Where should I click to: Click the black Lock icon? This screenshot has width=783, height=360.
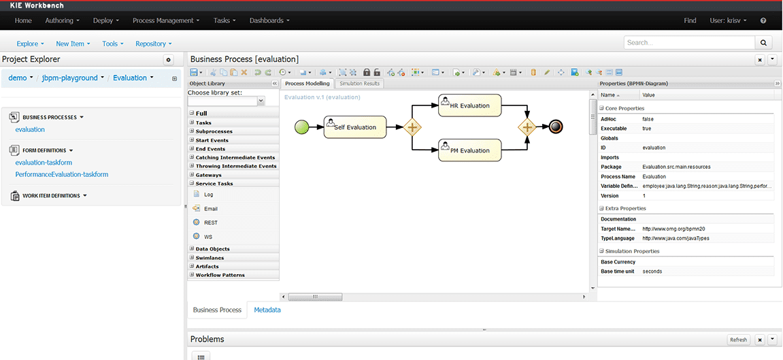click(x=367, y=72)
